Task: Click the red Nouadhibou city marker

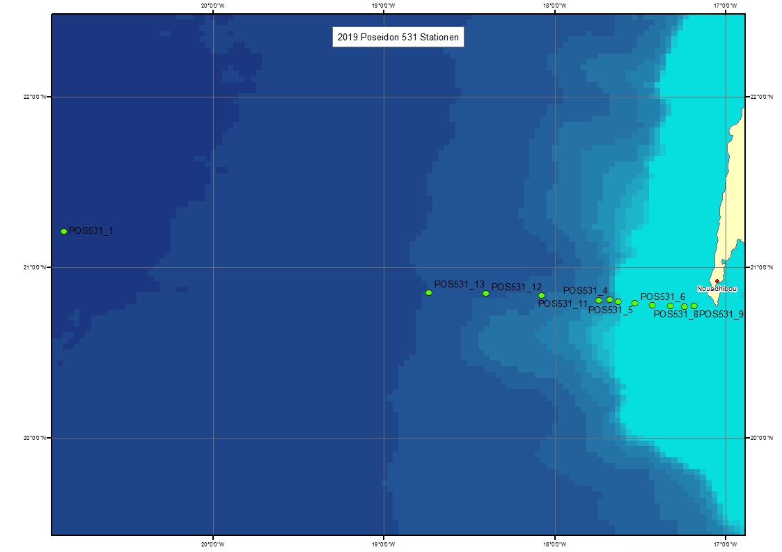Action: point(717,281)
